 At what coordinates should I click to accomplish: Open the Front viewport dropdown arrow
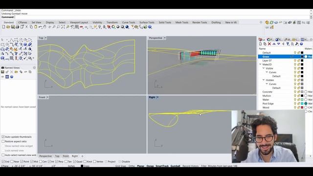coord(47,97)
